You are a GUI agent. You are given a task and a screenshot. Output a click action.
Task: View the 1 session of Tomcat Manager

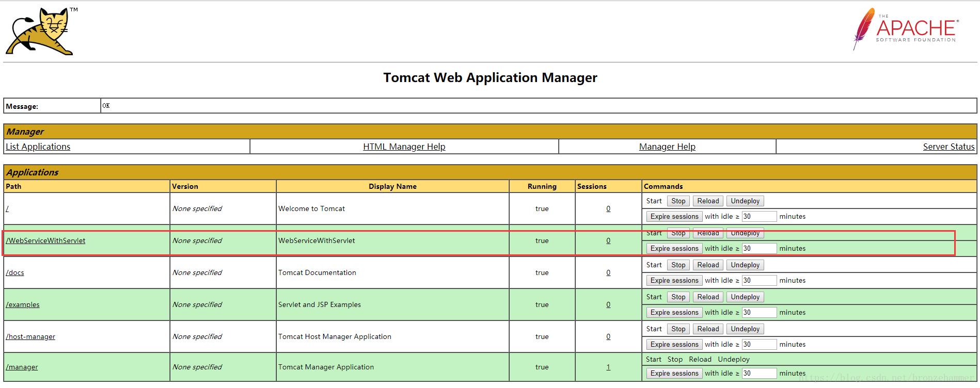tap(608, 367)
